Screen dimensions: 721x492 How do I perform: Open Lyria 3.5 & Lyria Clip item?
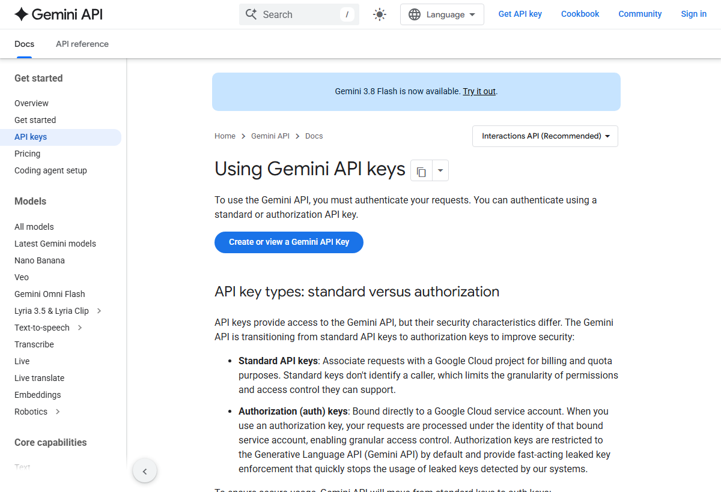[x=52, y=311]
